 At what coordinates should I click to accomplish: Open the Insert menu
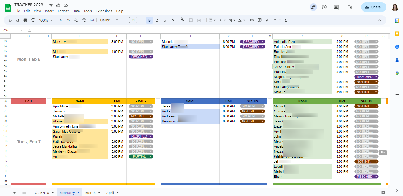[x=49, y=11]
